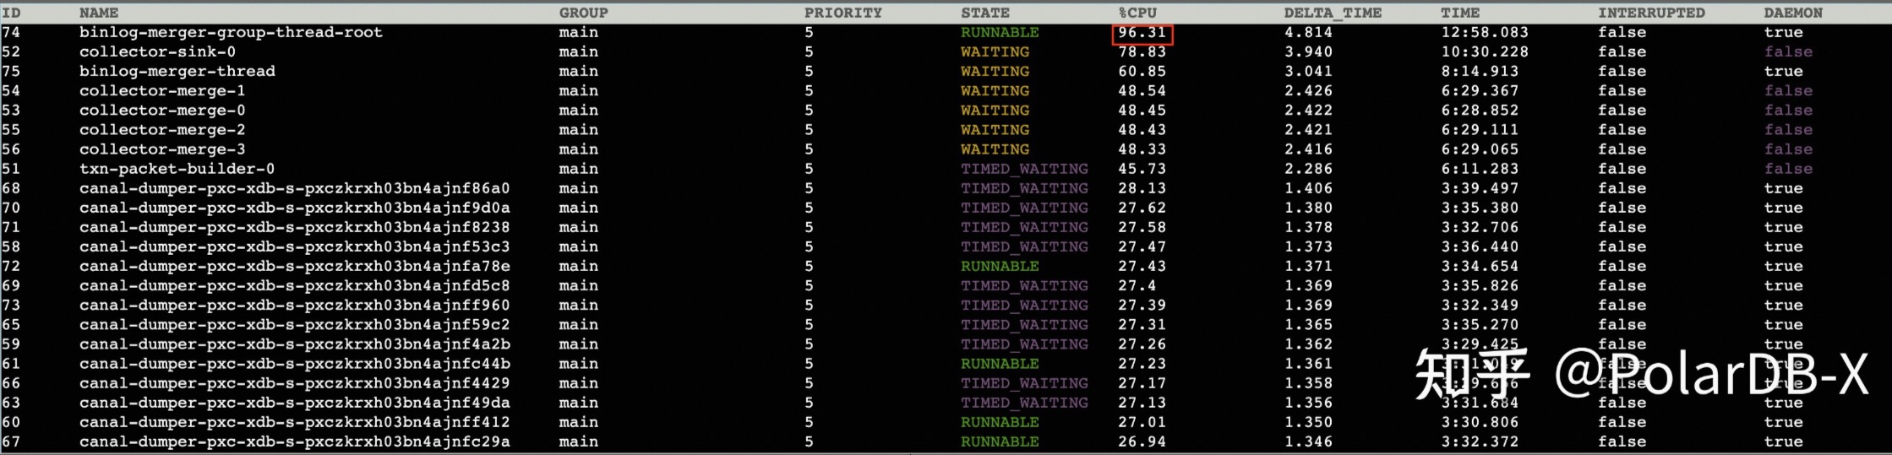
Task: Select the canal-dumper thread ending in a78e
Action: click(295, 266)
